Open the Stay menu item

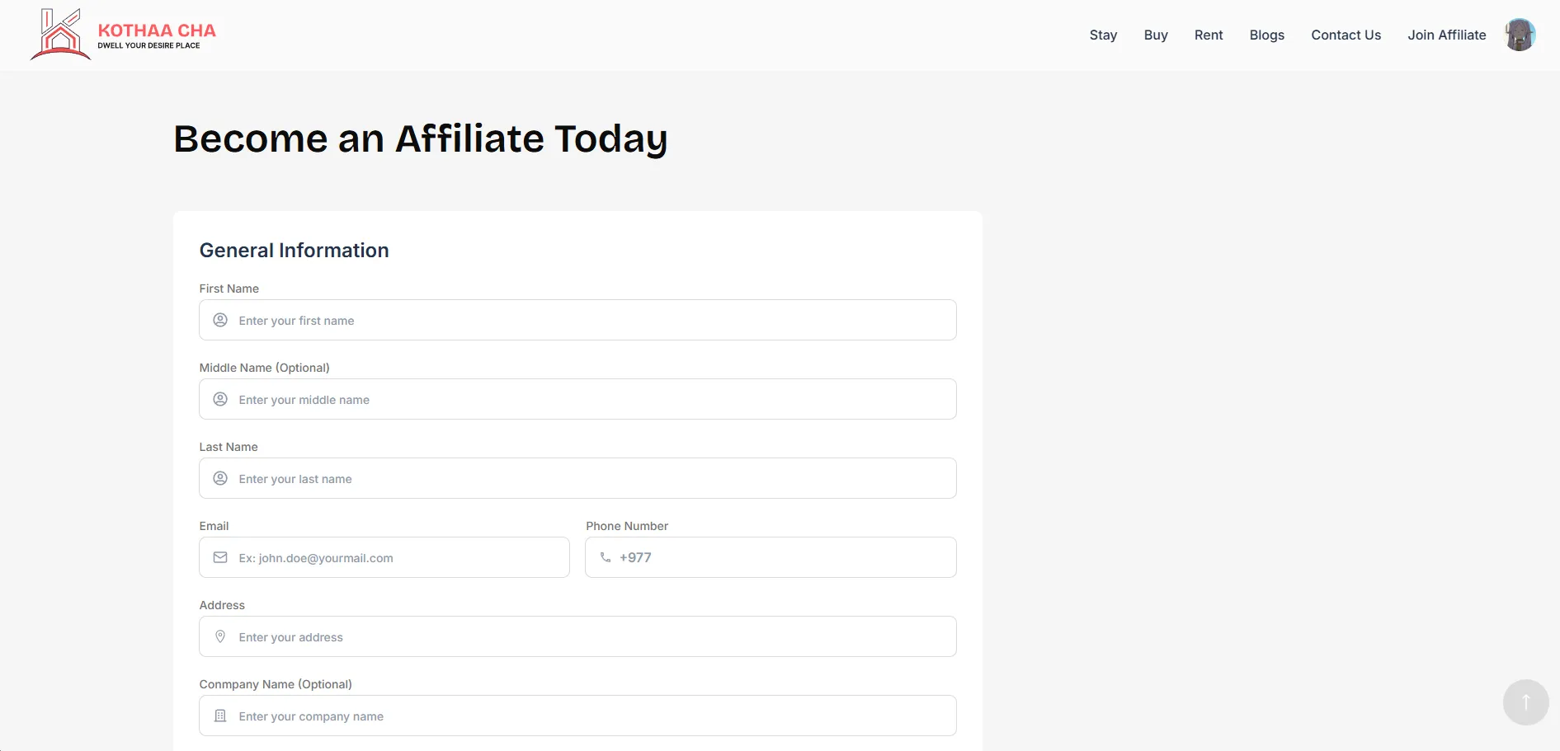point(1103,35)
